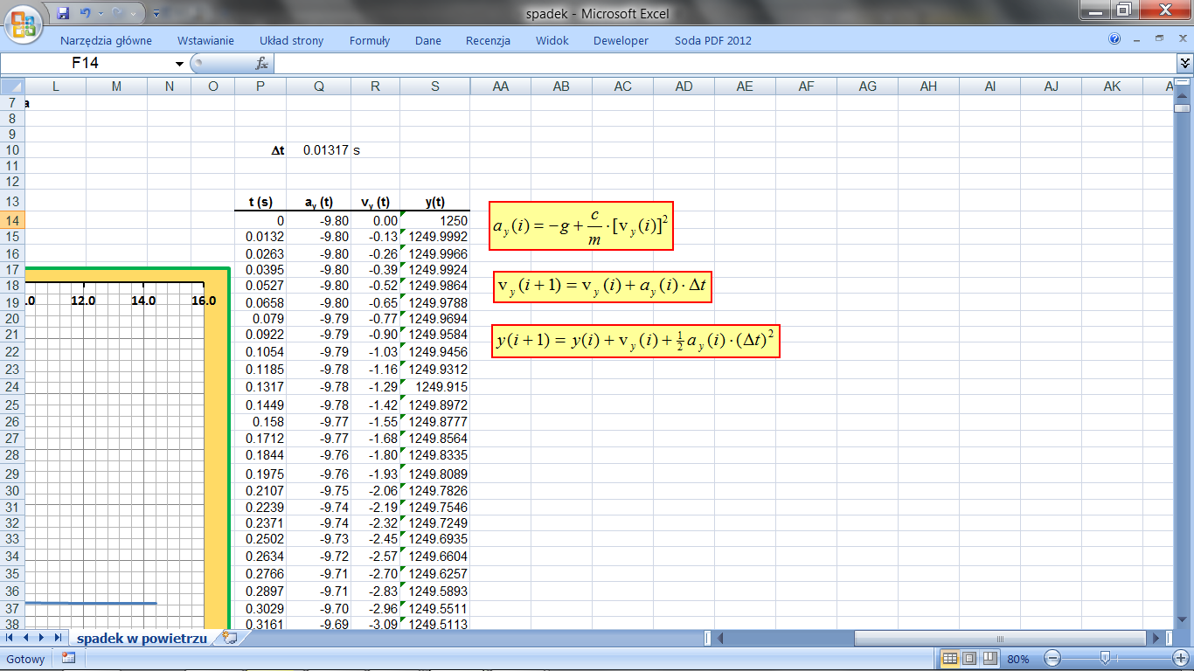Viewport: 1194px width, 671px height.
Task: Select column AF header
Action: pyautogui.click(x=806, y=86)
